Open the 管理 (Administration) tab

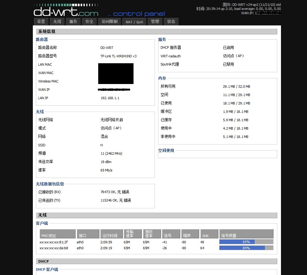pos(155,21)
